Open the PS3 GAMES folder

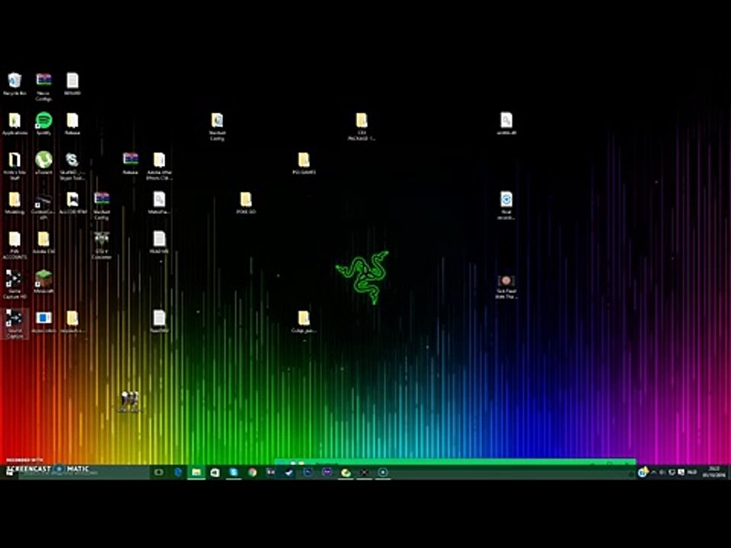304,163
